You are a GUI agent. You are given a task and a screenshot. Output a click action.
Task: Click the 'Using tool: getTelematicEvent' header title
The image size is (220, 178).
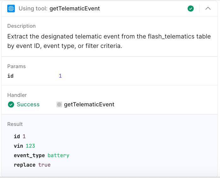click(59, 9)
